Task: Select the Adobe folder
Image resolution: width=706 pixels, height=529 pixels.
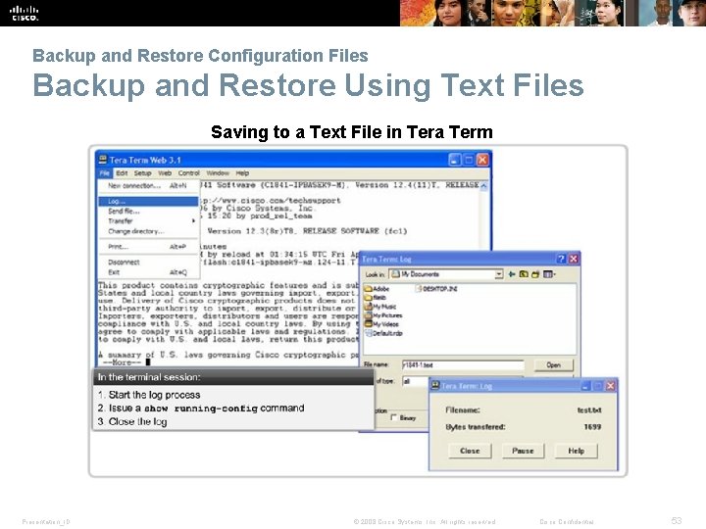Action: click(x=377, y=289)
